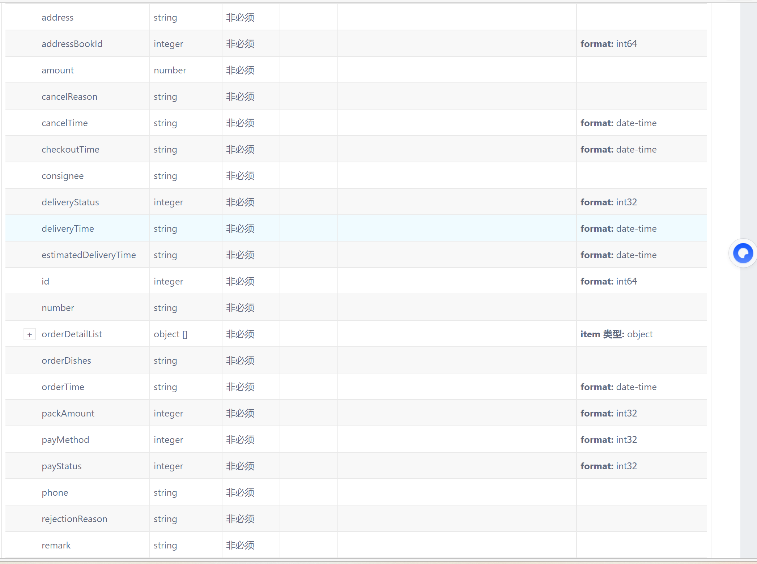Viewport: 757px width, 564px height.
Task: Click the remark field name
Action: pos(56,545)
